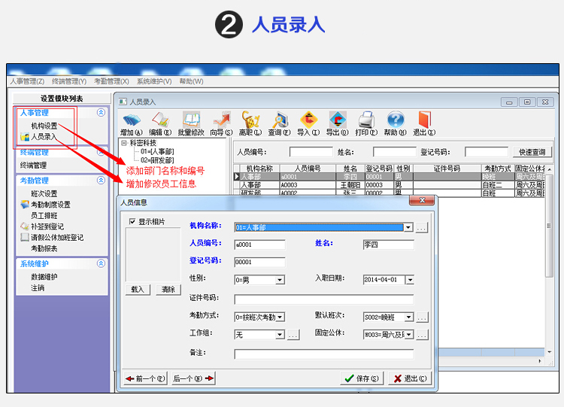The image size is (564, 407).
Task: Click the 备注 remarks input field
Action: pos(323,354)
